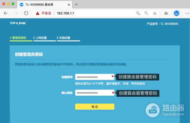Click the 创建管理员密码 heading

click(29, 54)
